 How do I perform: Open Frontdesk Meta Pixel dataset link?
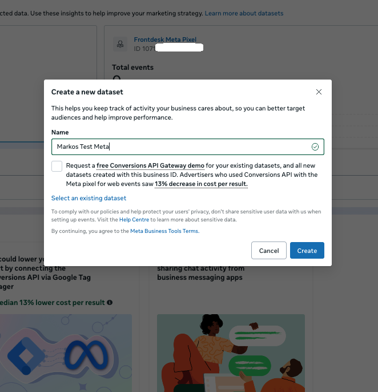pos(165,39)
